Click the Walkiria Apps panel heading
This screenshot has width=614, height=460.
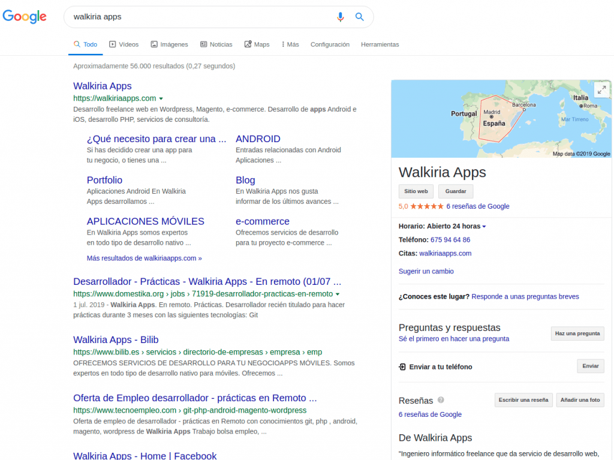[442, 172]
